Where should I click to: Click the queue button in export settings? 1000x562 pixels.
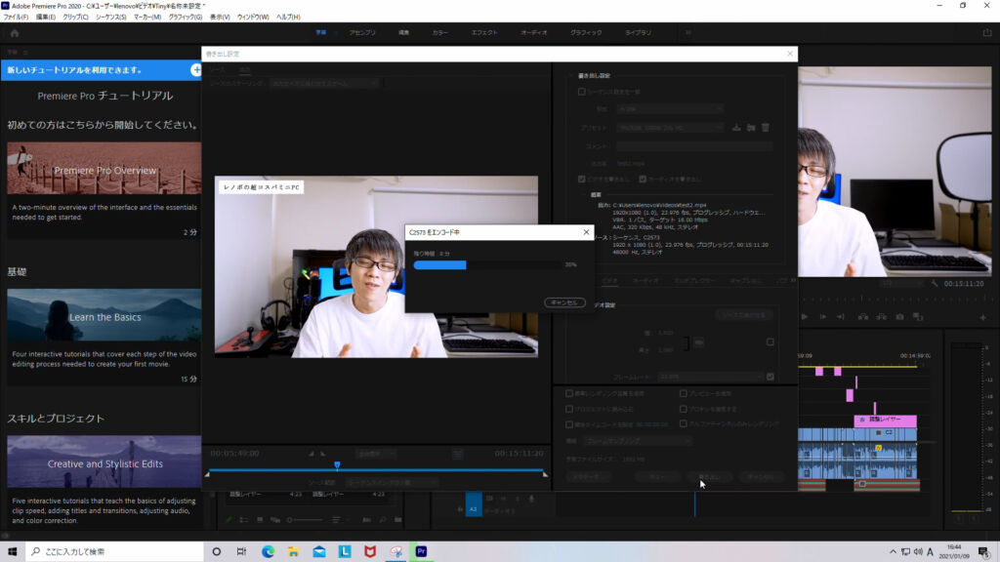(x=657, y=476)
